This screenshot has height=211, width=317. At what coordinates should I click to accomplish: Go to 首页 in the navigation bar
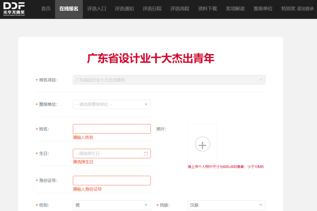[46, 9]
